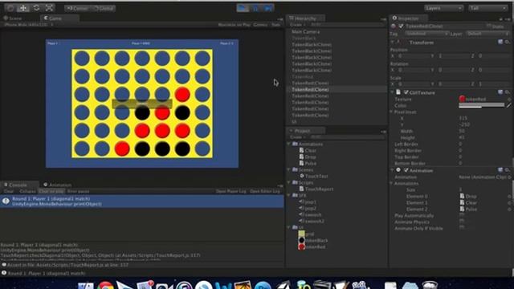This screenshot has width=514, height=289.
Task: Select the tokenBlack texture asset
Action: pyautogui.click(x=313, y=240)
